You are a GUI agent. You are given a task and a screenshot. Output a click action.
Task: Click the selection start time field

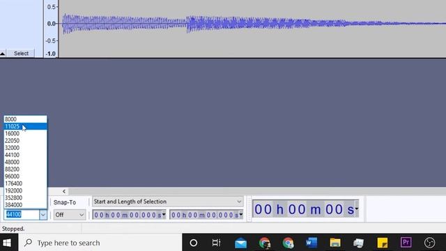point(127,215)
